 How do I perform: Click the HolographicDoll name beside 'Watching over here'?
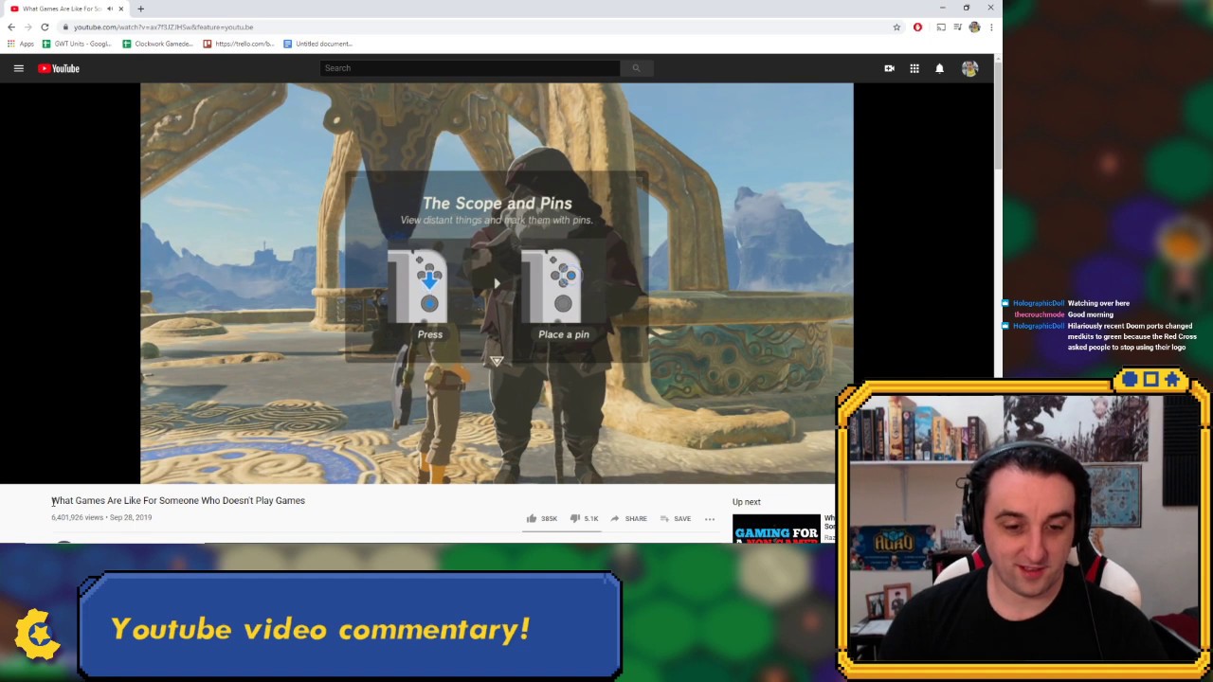point(1039,303)
